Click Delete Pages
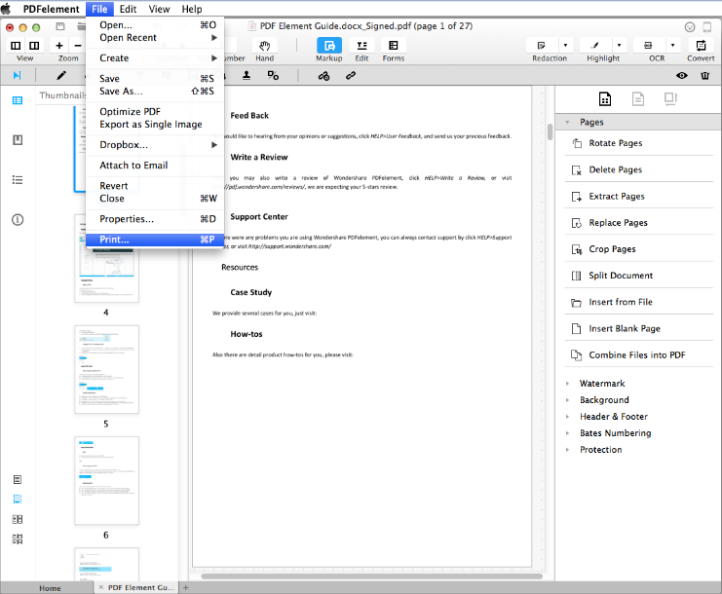722x594 pixels. click(x=638, y=169)
